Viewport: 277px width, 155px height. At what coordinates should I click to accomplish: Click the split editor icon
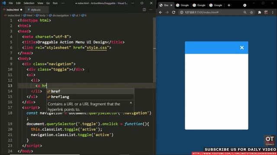pyautogui.click(x=144, y=9)
